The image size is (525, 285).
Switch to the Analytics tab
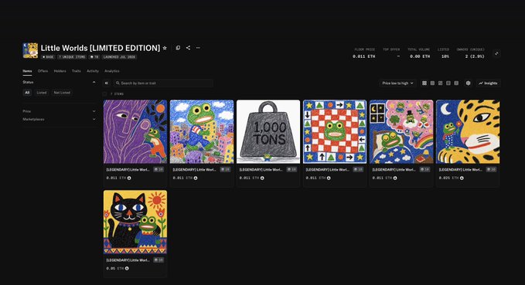(x=112, y=71)
